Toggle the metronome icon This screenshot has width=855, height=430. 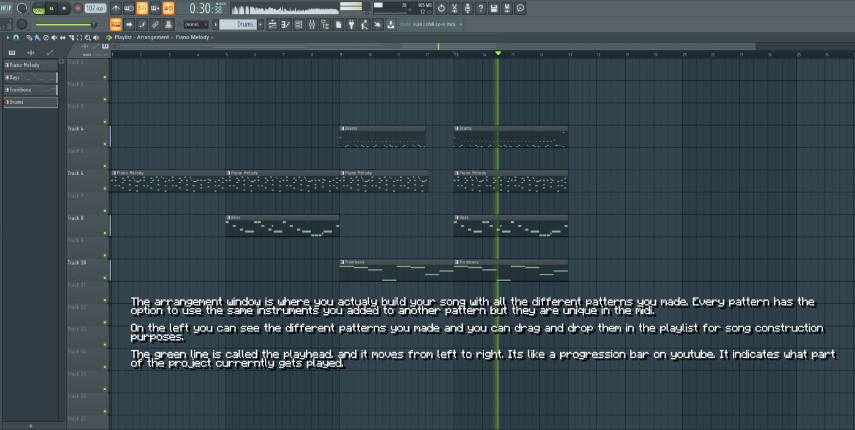[116, 8]
